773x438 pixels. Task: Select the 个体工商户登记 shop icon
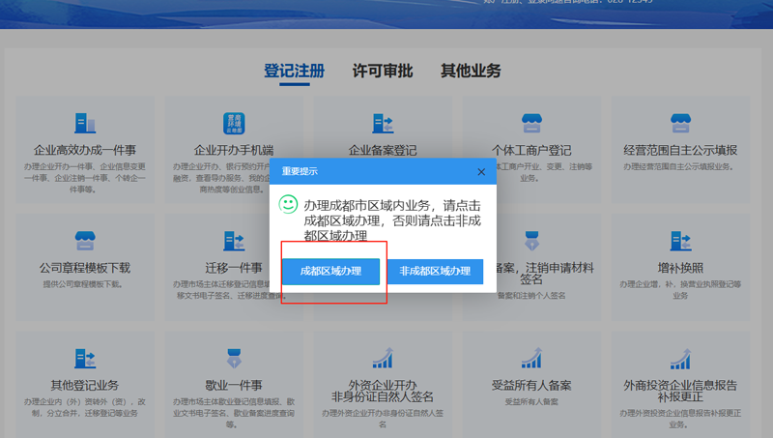click(x=531, y=123)
